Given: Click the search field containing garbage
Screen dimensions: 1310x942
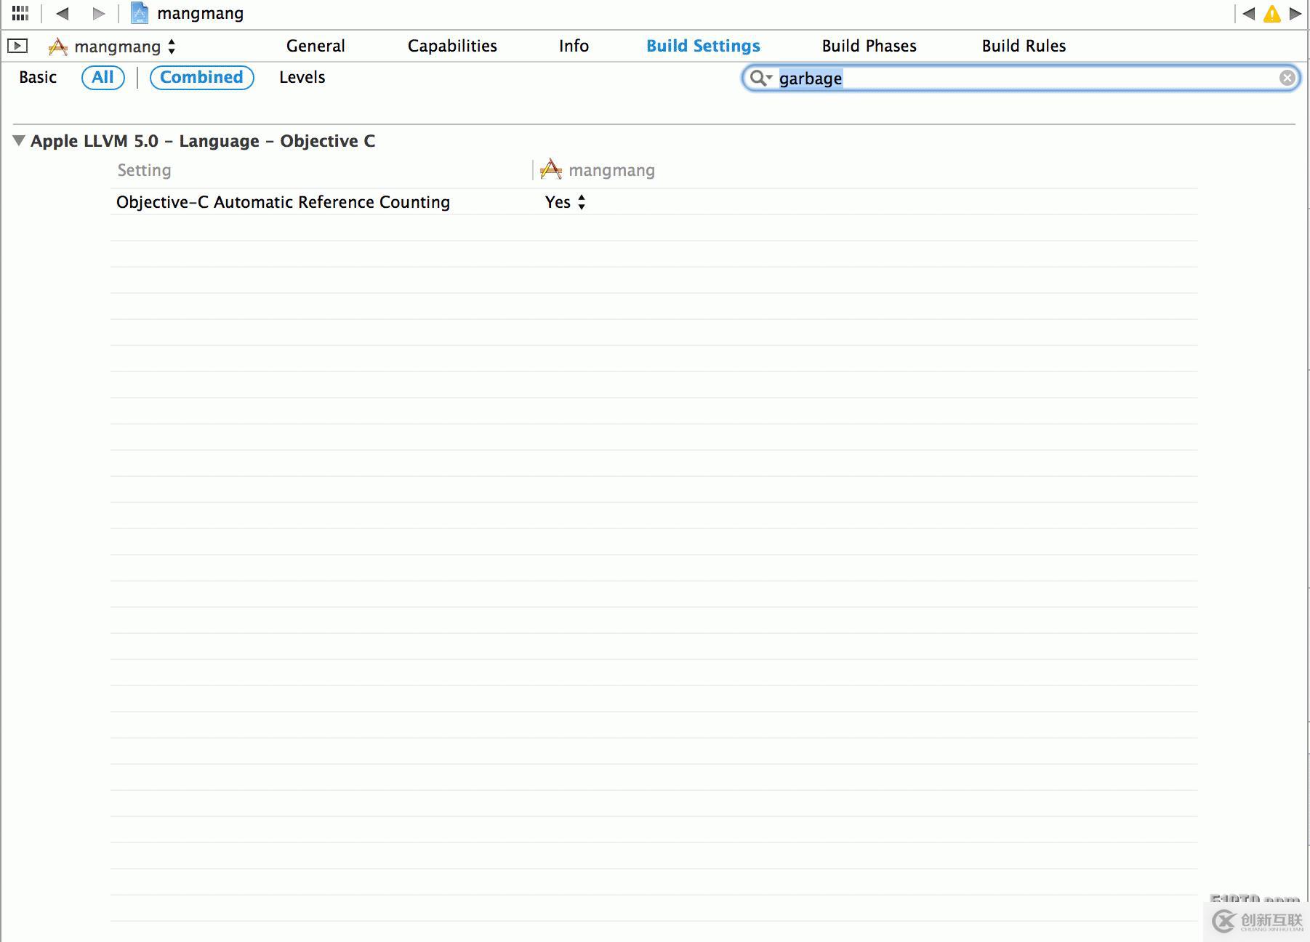Looking at the screenshot, I should pyautogui.click(x=1021, y=78).
